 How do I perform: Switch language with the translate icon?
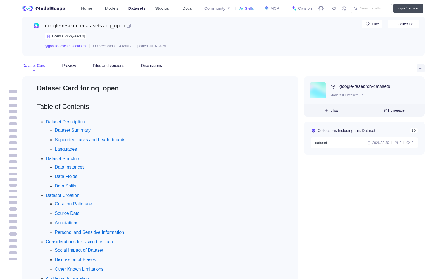click(344, 8)
